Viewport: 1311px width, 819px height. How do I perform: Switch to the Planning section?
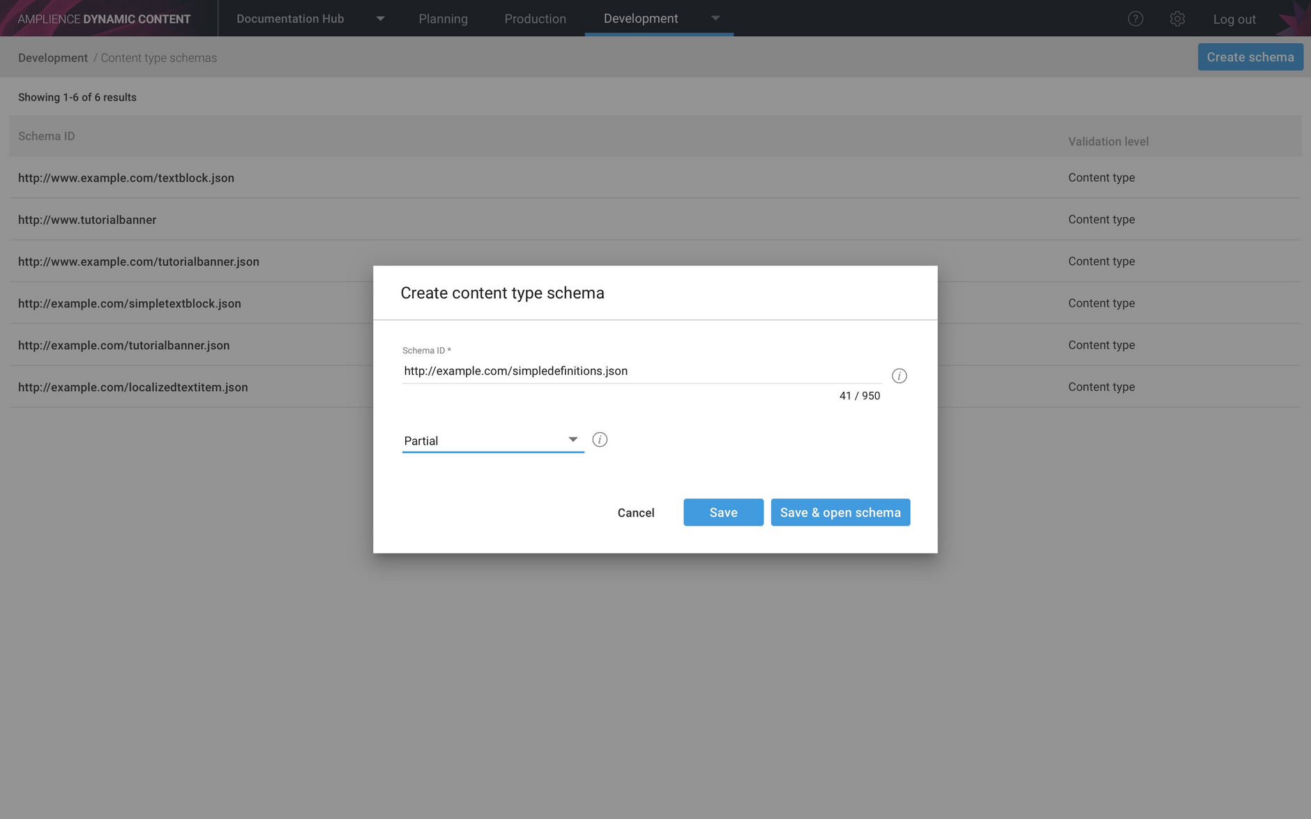443,18
